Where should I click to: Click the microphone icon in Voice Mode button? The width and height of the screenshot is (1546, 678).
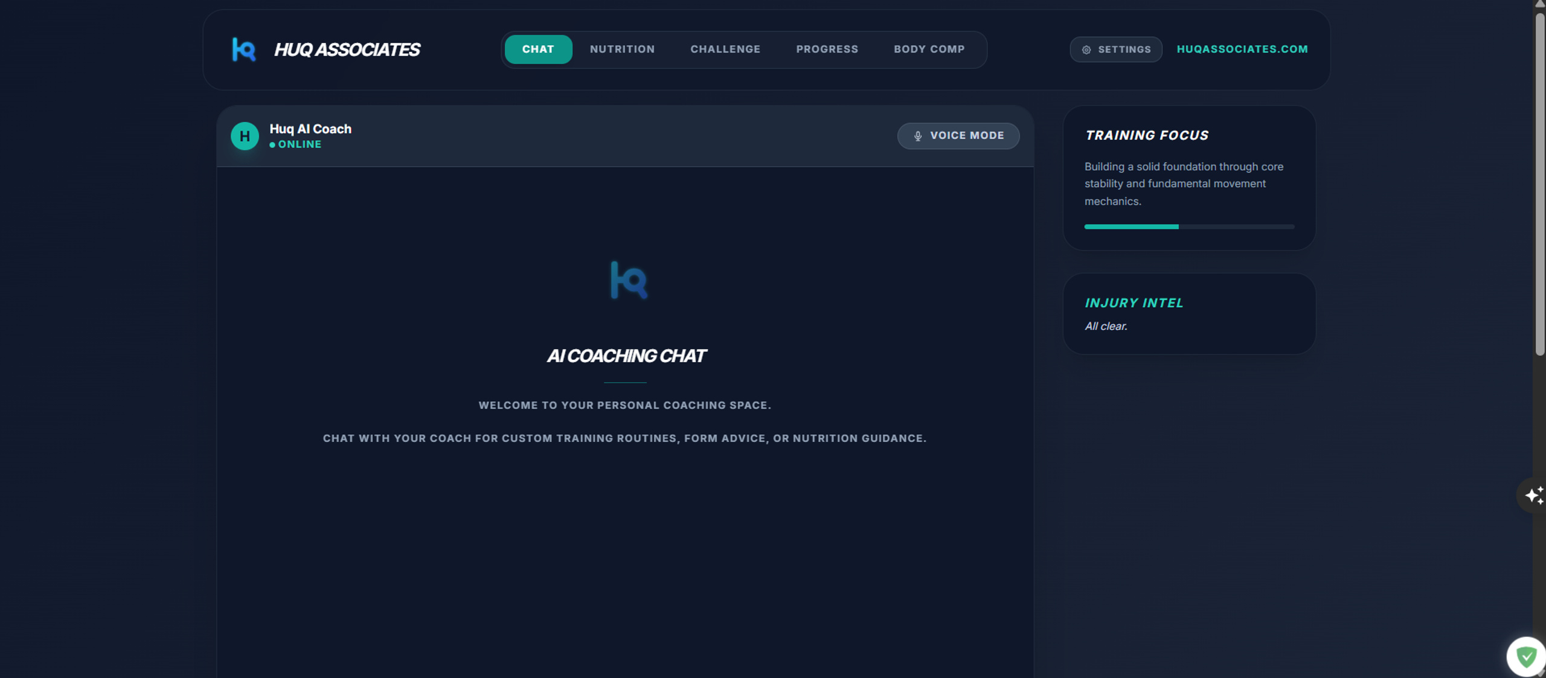click(917, 136)
